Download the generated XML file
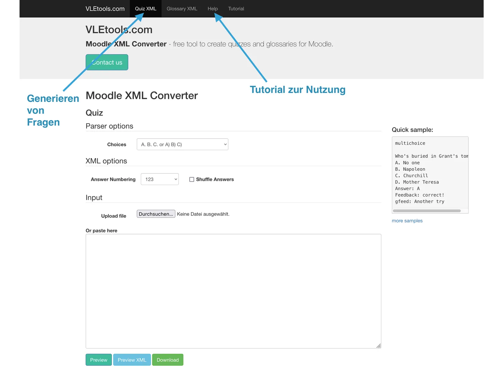Image resolution: width=503 pixels, height=377 pixels. coord(168,360)
